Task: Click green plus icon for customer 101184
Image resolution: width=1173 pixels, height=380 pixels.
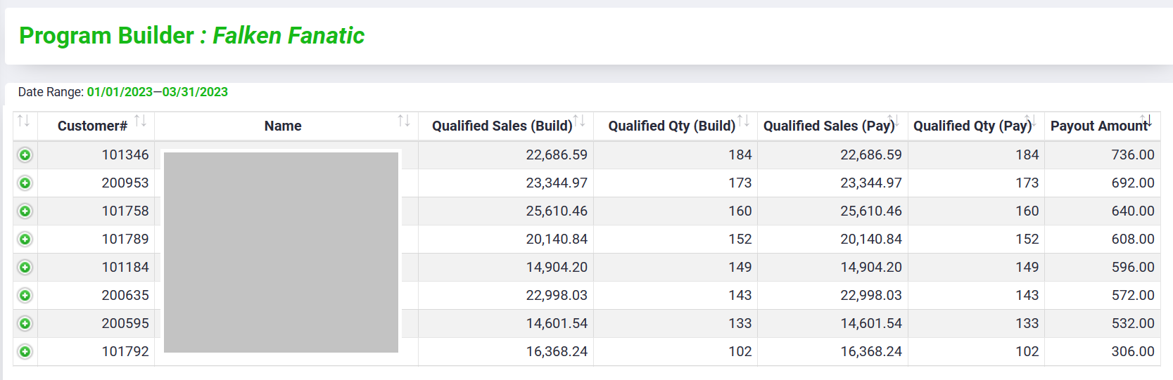Action: pos(25,267)
